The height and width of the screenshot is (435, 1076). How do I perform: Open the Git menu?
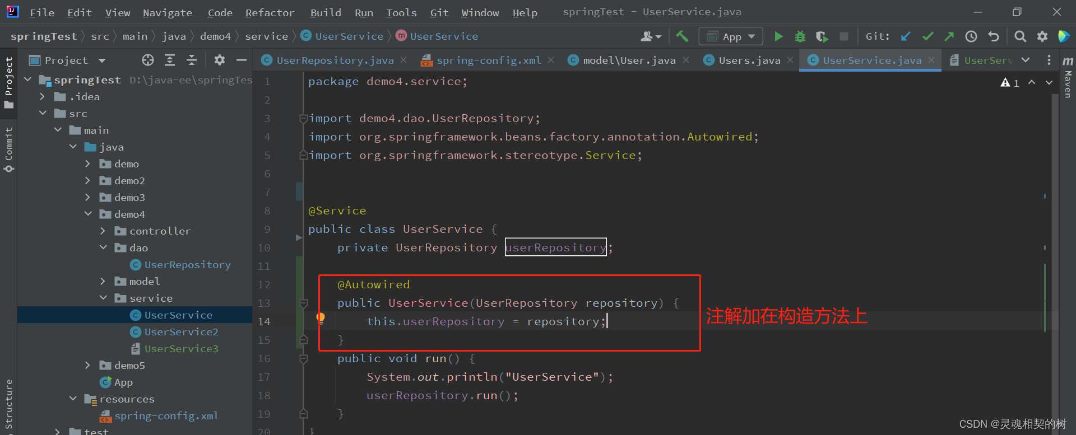coord(439,12)
